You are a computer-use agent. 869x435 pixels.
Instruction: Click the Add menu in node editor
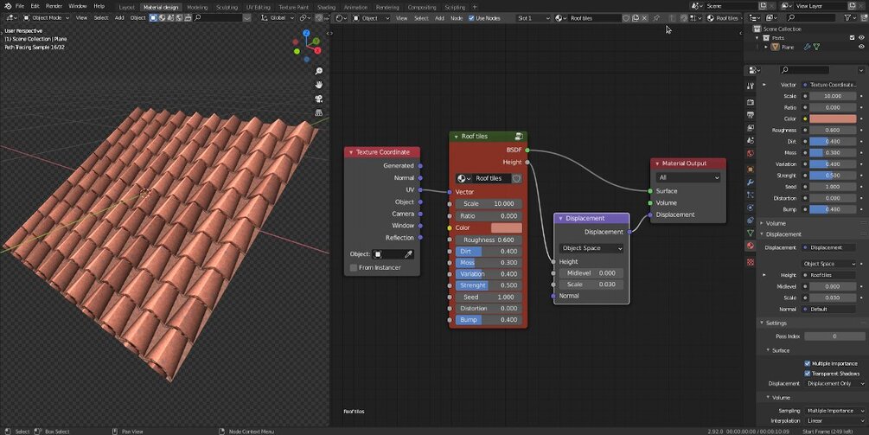439,18
